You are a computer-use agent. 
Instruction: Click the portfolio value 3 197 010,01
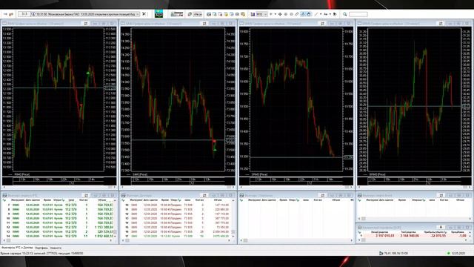pos(385,236)
